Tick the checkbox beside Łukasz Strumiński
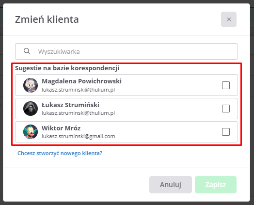Screen dimensions: 254x205 226,109
